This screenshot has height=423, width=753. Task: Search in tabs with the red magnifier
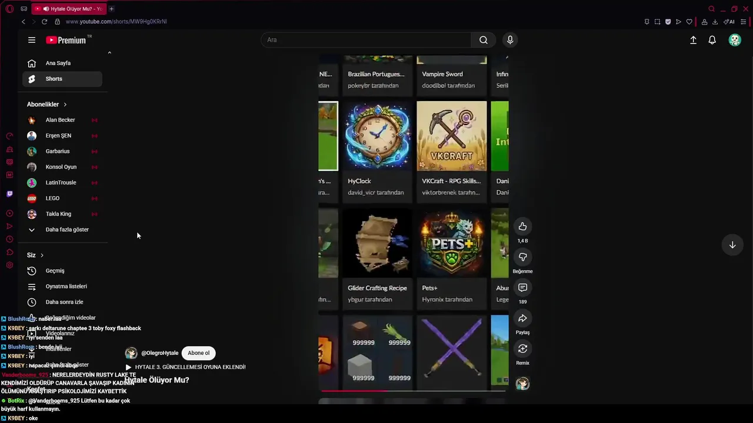(711, 9)
